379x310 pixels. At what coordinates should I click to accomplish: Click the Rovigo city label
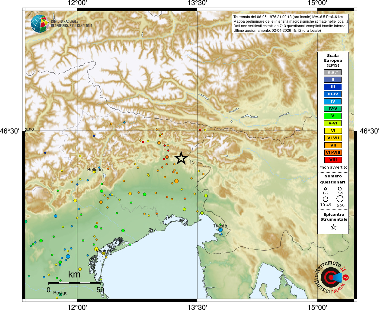[x=60, y=293]
